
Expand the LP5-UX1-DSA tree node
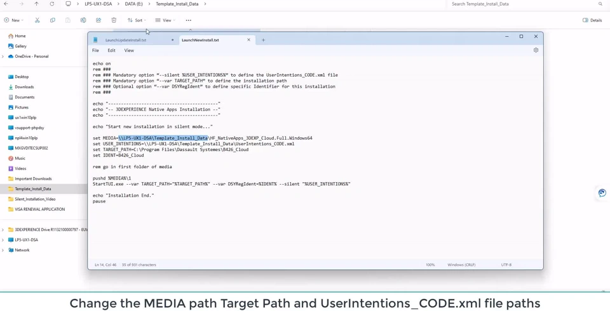(3, 240)
